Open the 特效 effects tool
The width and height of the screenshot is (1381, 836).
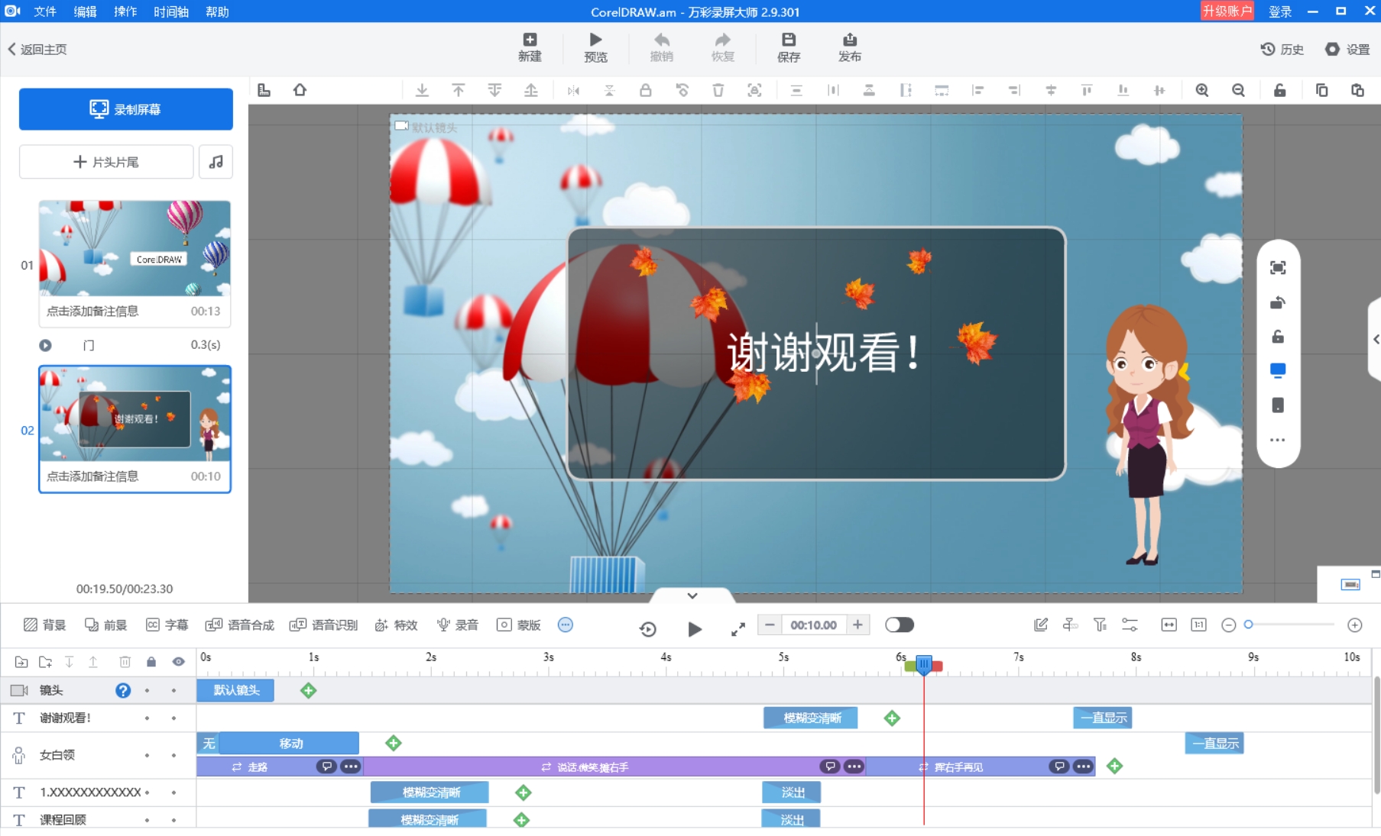[x=396, y=625]
